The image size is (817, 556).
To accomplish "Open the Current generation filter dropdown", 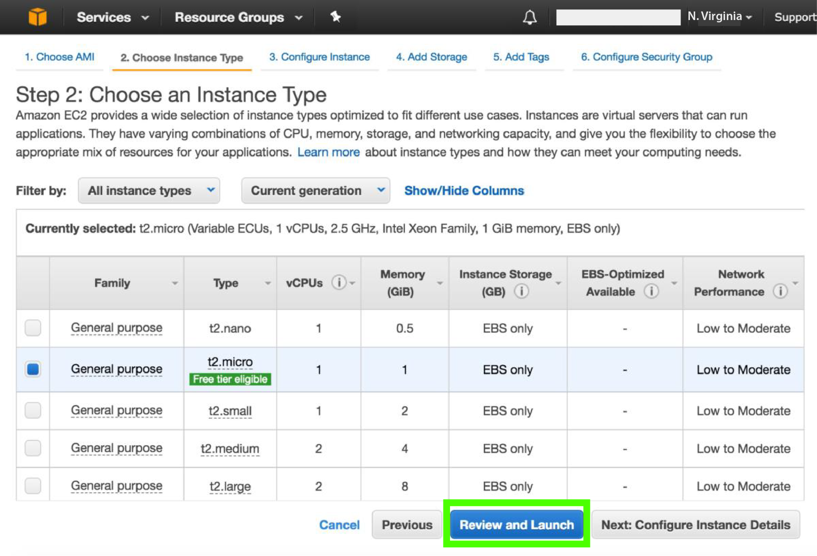I will tap(316, 191).
